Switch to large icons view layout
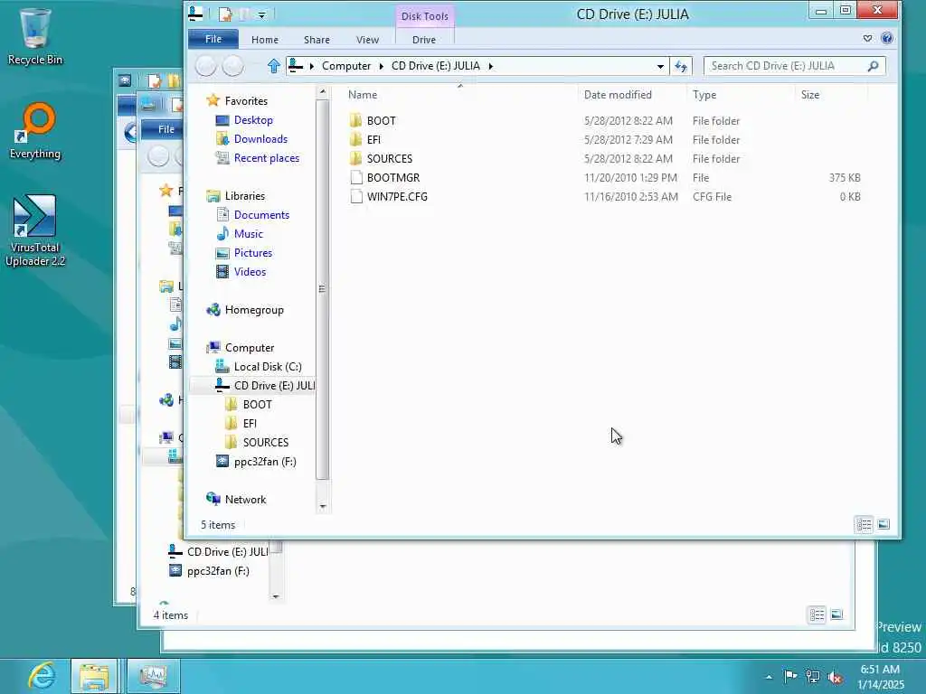Image resolution: width=926 pixels, height=694 pixels. (x=883, y=525)
